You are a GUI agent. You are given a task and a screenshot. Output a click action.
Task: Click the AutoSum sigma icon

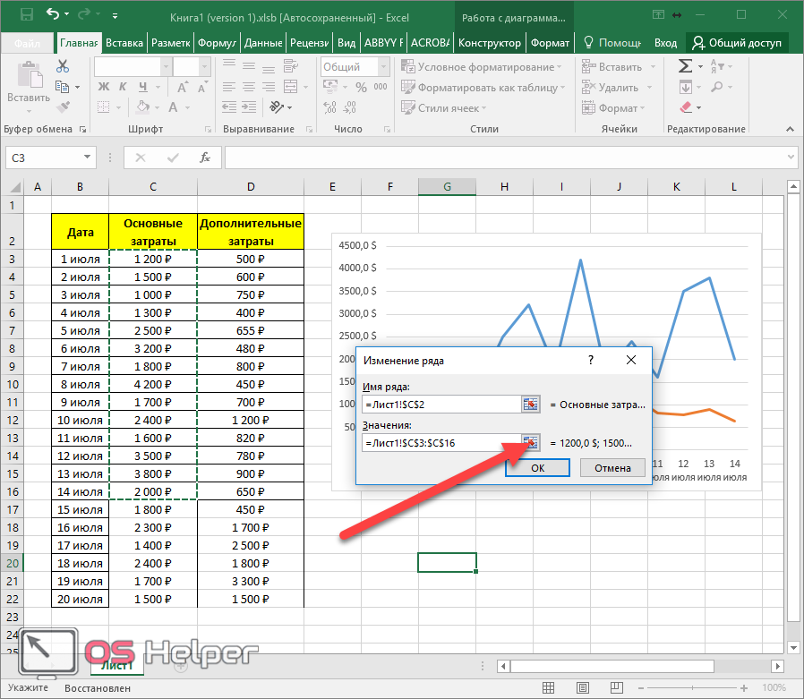685,66
